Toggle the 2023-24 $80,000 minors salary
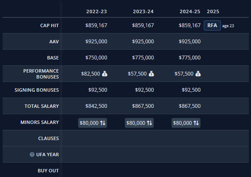The width and height of the screenshot is (251, 177). point(139,123)
